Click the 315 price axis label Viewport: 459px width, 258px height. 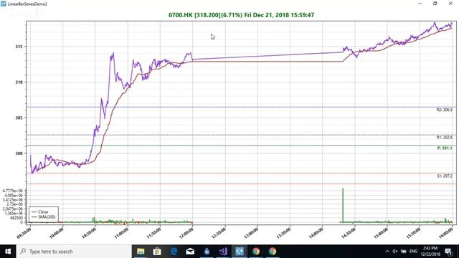pos(19,47)
